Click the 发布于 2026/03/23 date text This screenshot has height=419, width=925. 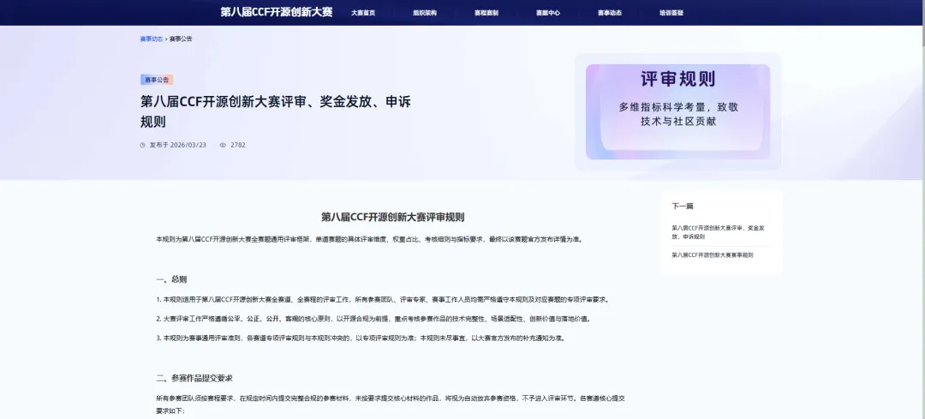pos(177,145)
